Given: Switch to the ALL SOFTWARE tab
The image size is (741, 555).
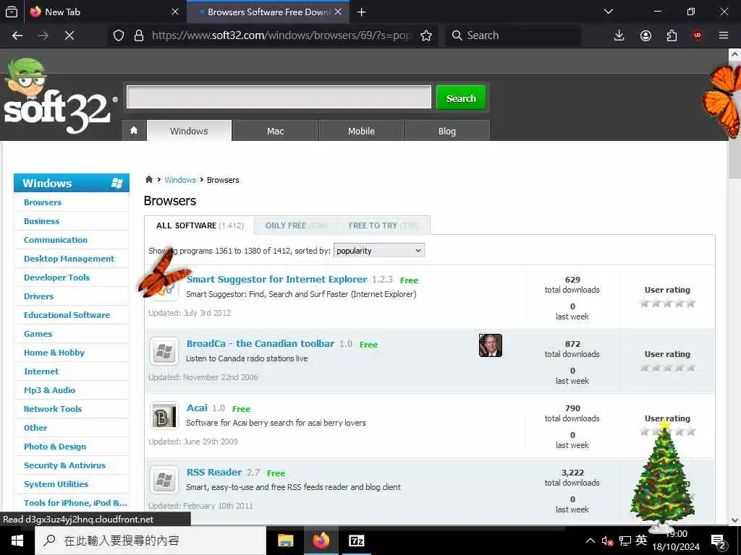Looking at the screenshot, I should coord(200,225).
